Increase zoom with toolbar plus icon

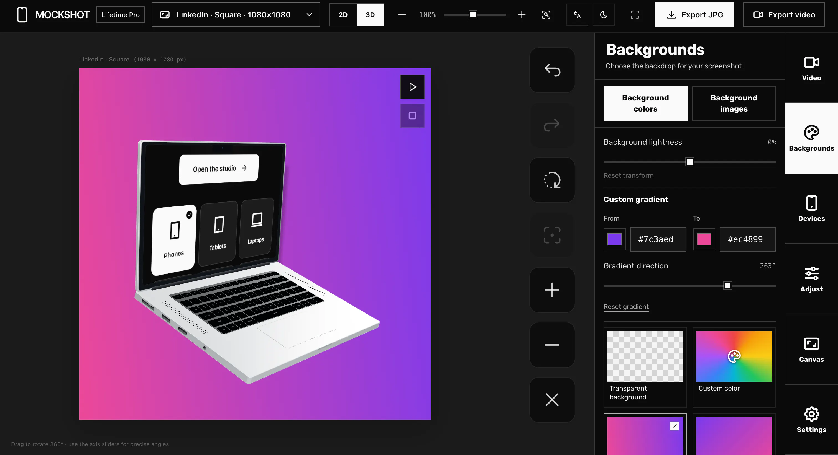tap(522, 15)
